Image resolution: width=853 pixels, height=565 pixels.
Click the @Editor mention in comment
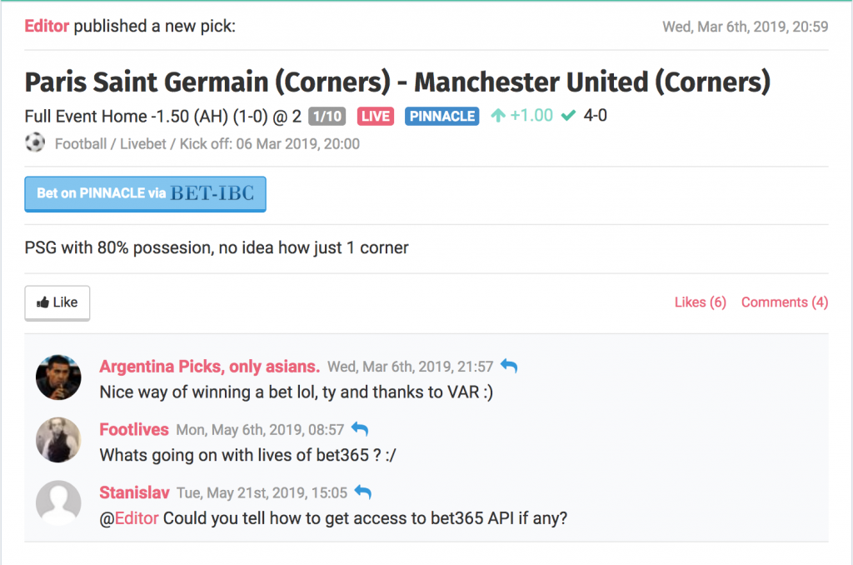129,518
